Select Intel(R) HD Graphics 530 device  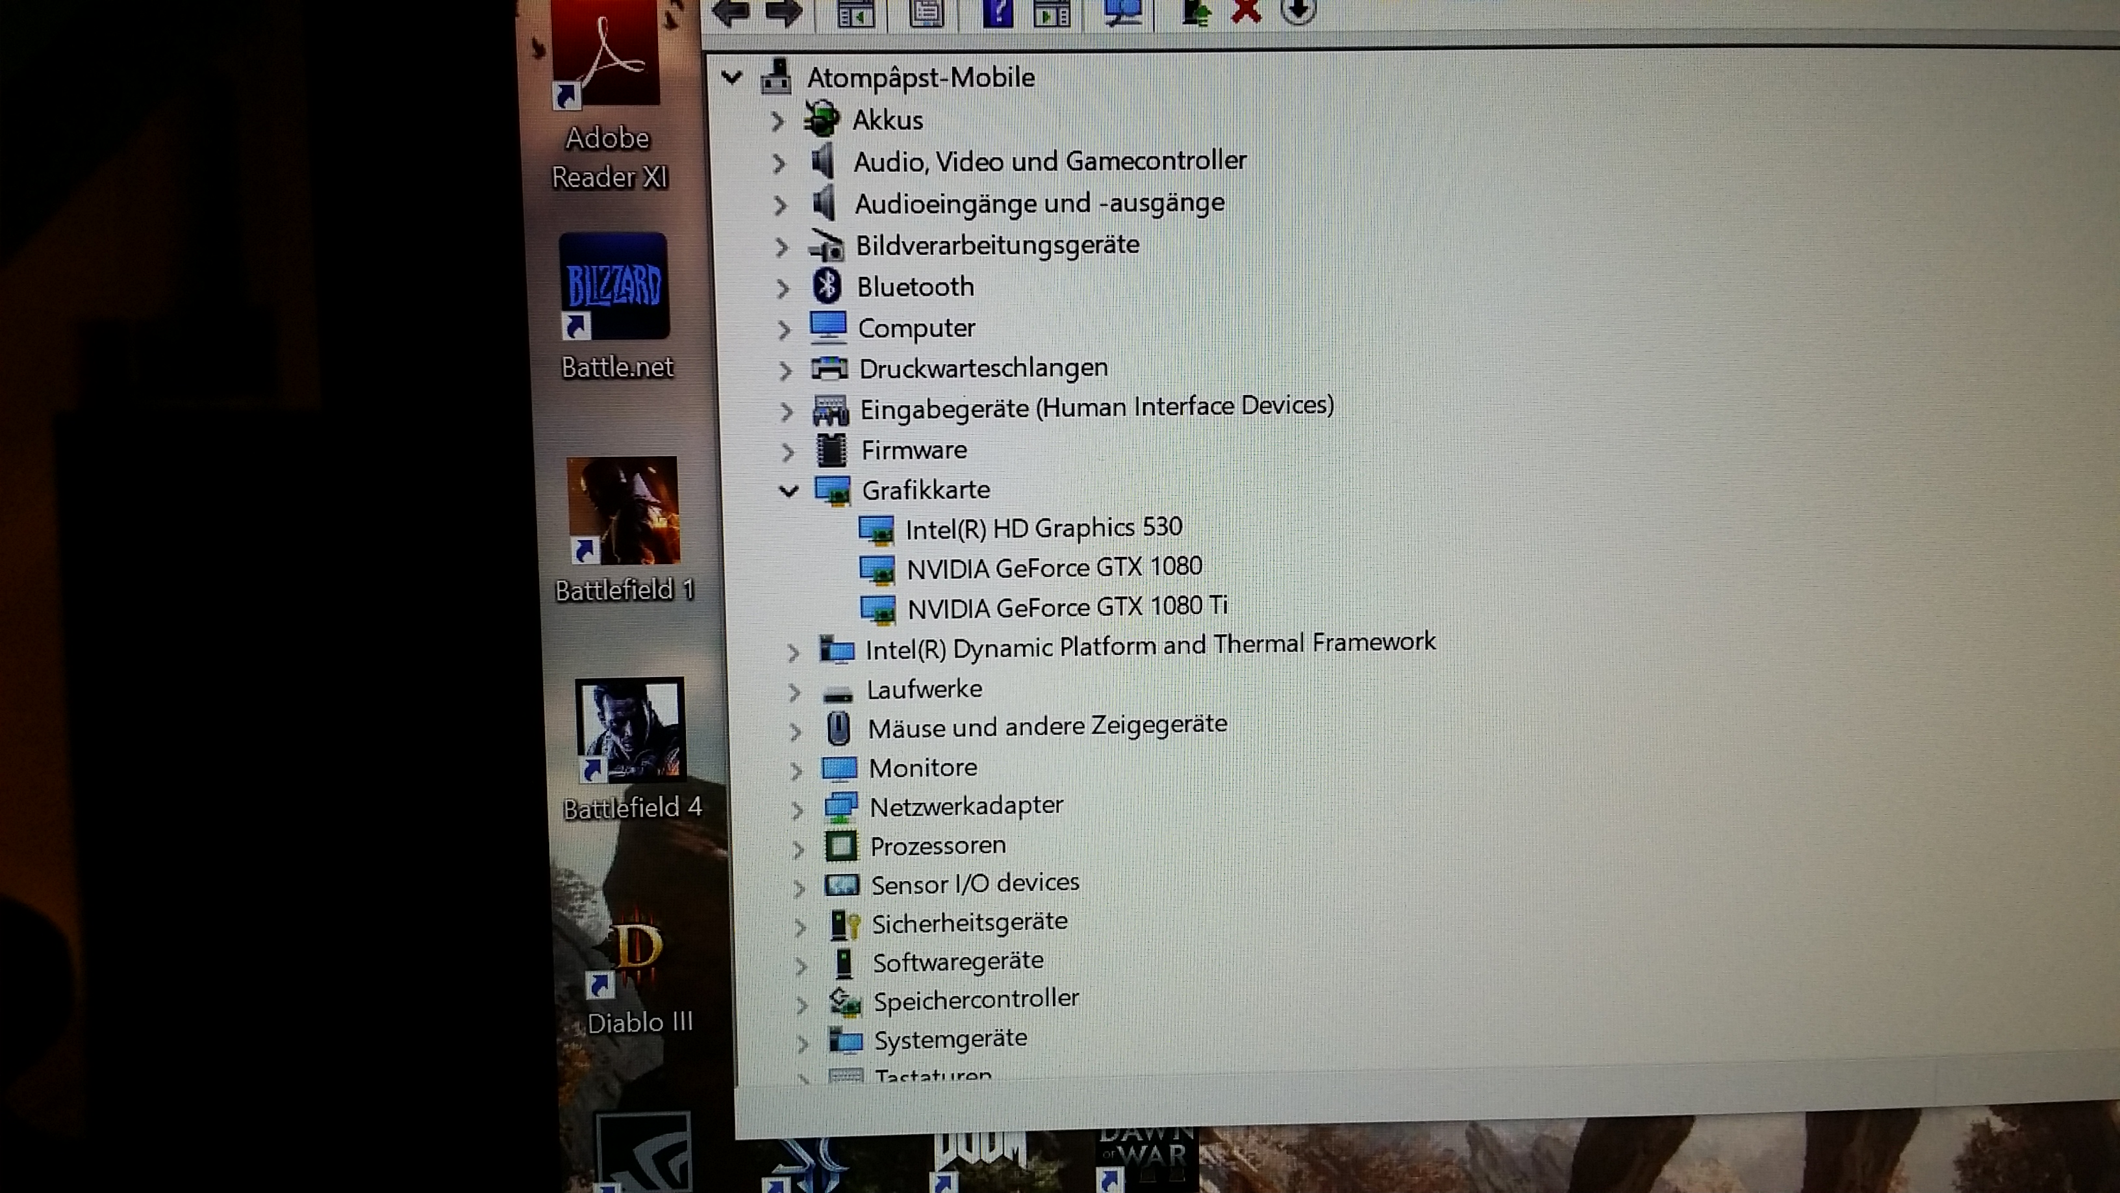tap(1042, 528)
